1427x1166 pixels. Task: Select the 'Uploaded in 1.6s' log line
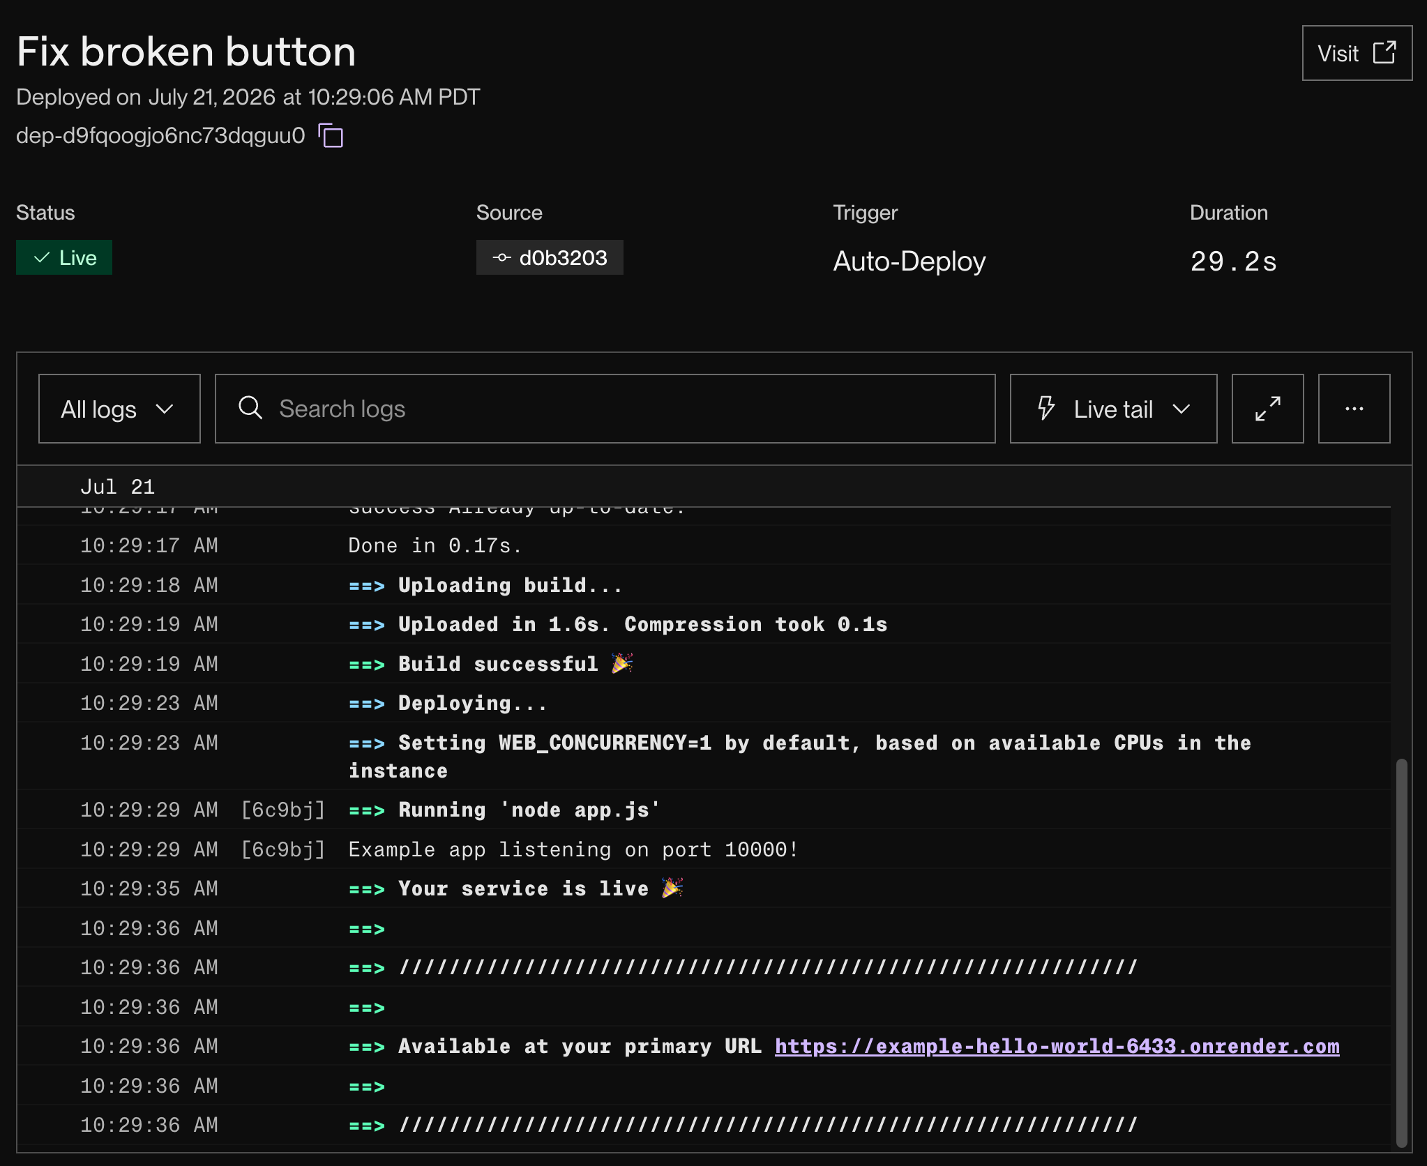click(704, 624)
